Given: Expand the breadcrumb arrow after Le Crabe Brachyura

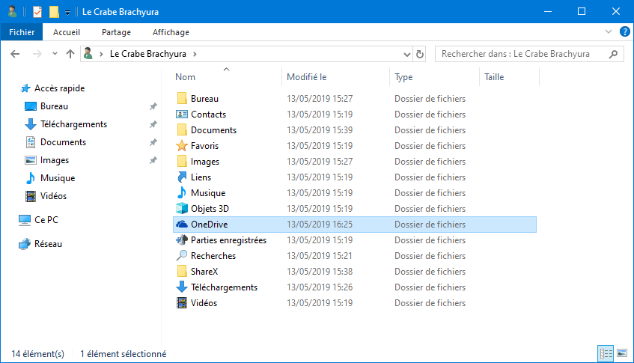Looking at the screenshot, I should click(195, 54).
